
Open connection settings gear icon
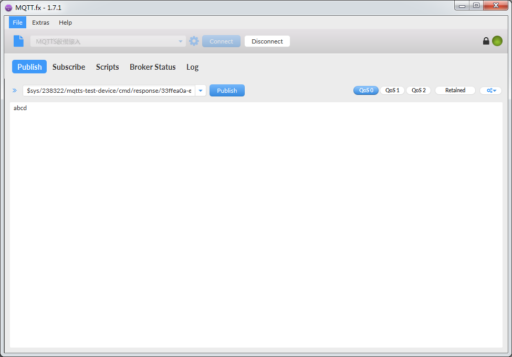point(194,41)
